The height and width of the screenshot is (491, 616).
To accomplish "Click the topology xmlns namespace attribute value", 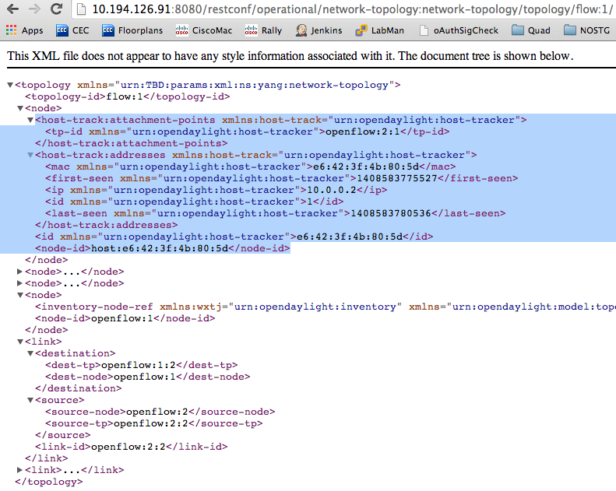I will (x=255, y=85).
